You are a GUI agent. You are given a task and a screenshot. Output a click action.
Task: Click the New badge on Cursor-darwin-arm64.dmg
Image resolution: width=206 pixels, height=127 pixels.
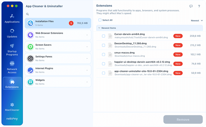click(x=178, y=36)
